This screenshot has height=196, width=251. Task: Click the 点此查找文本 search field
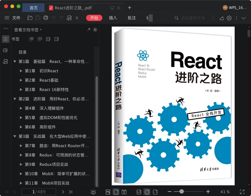193,18
